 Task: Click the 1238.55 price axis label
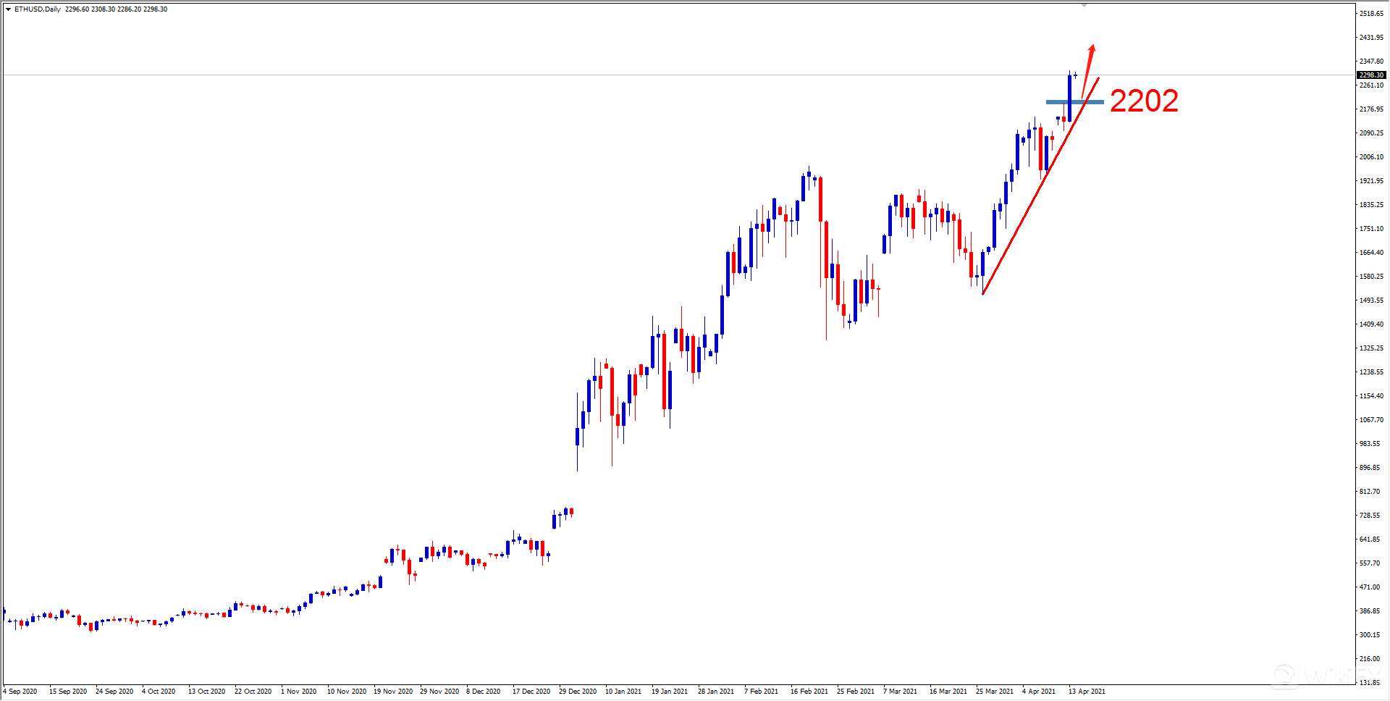[x=1371, y=372]
